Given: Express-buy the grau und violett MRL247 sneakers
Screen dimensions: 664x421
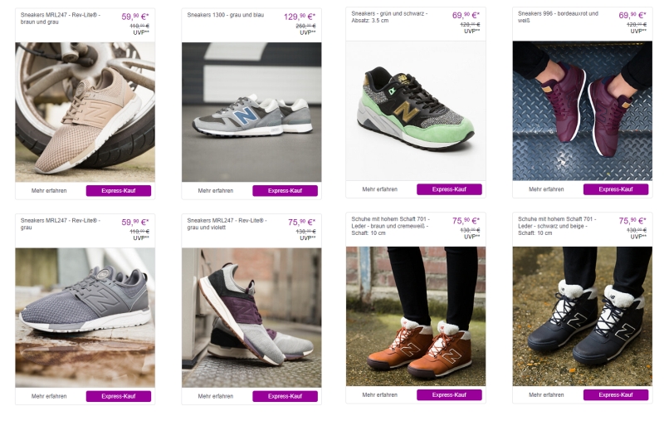Looking at the screenshot, I should pyautogui.click(x=285, y=396).
